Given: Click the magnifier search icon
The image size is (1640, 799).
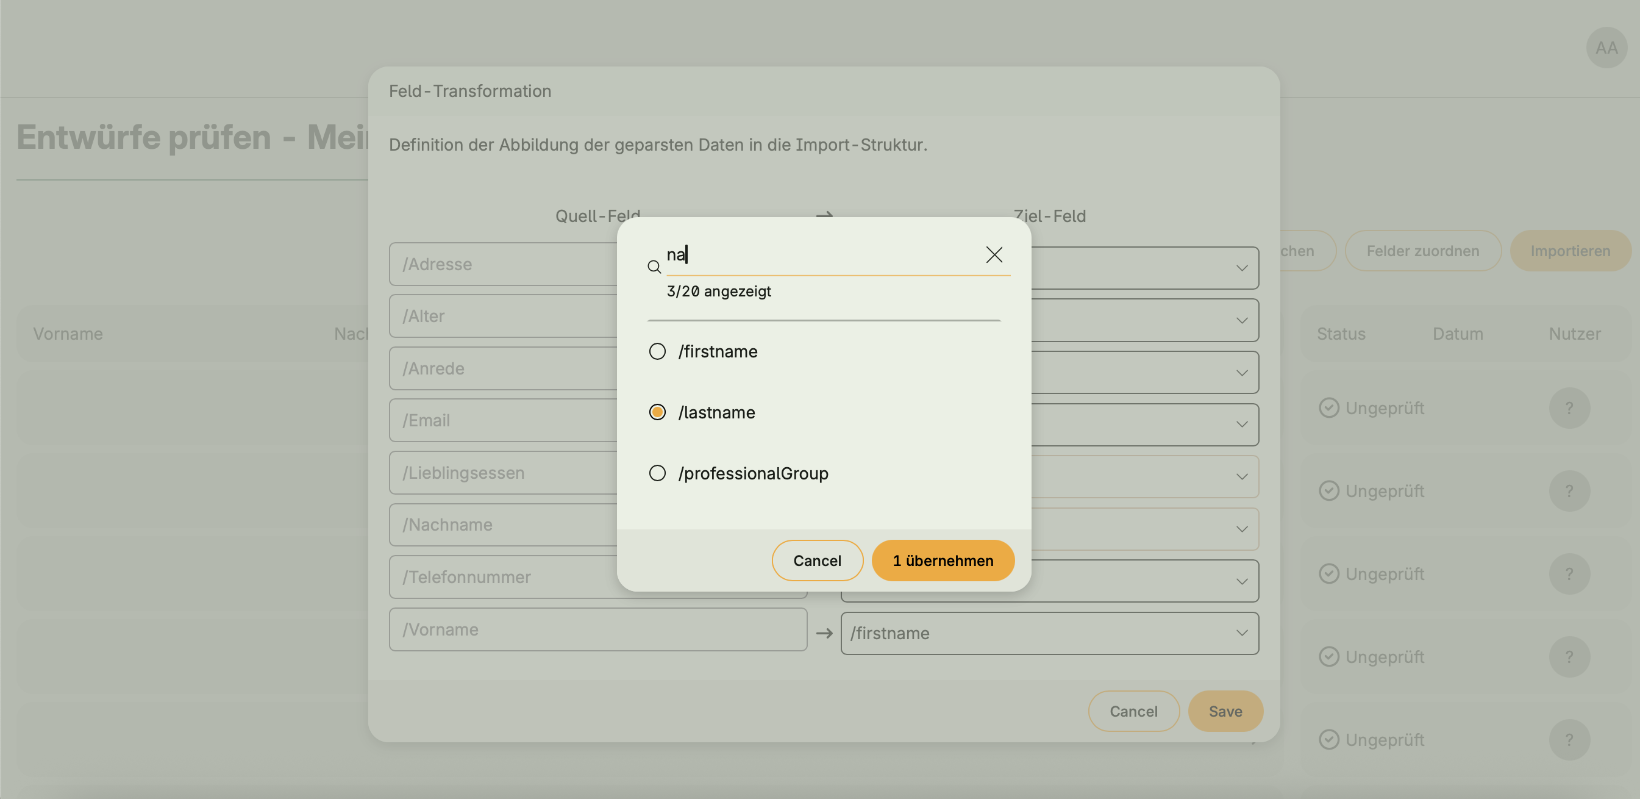Looking at the screenshot, I should (654, 267).
